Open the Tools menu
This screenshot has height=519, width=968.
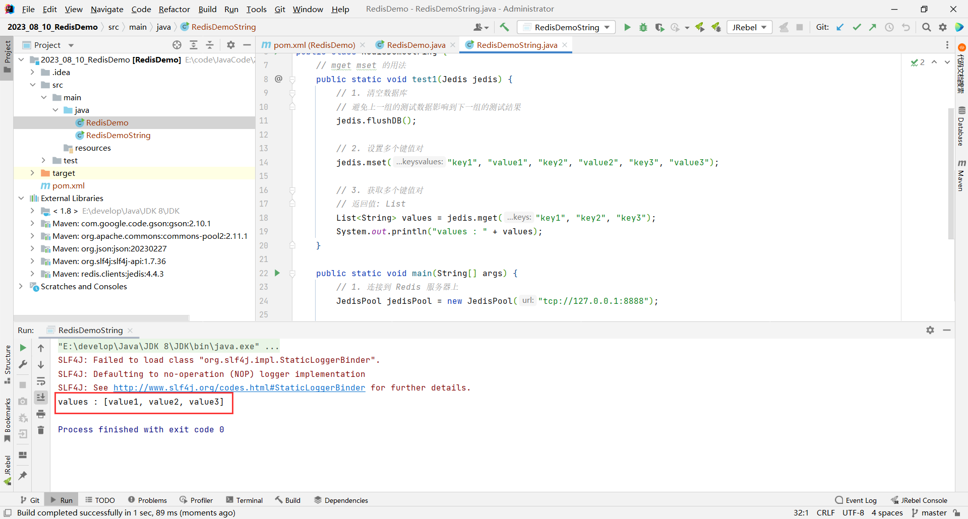click(x=256, y=9)
